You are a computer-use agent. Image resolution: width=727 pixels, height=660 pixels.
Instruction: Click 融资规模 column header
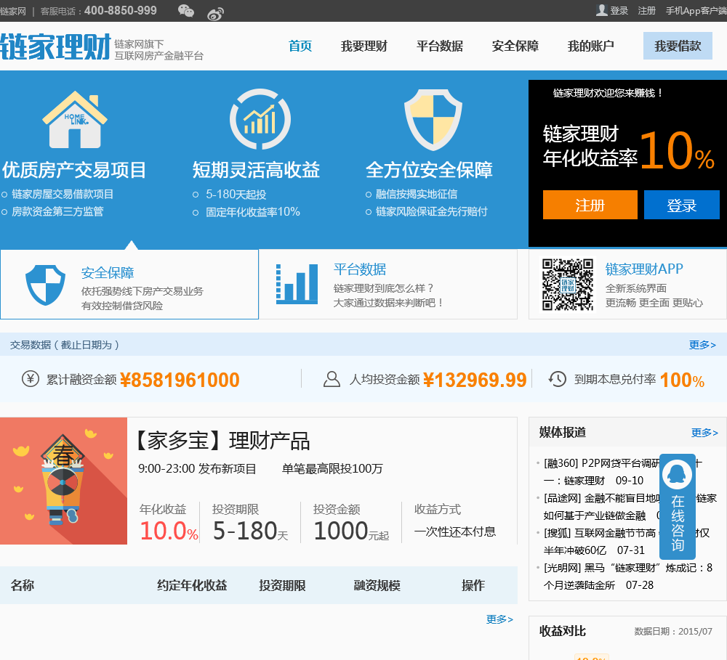coord(377,585)
